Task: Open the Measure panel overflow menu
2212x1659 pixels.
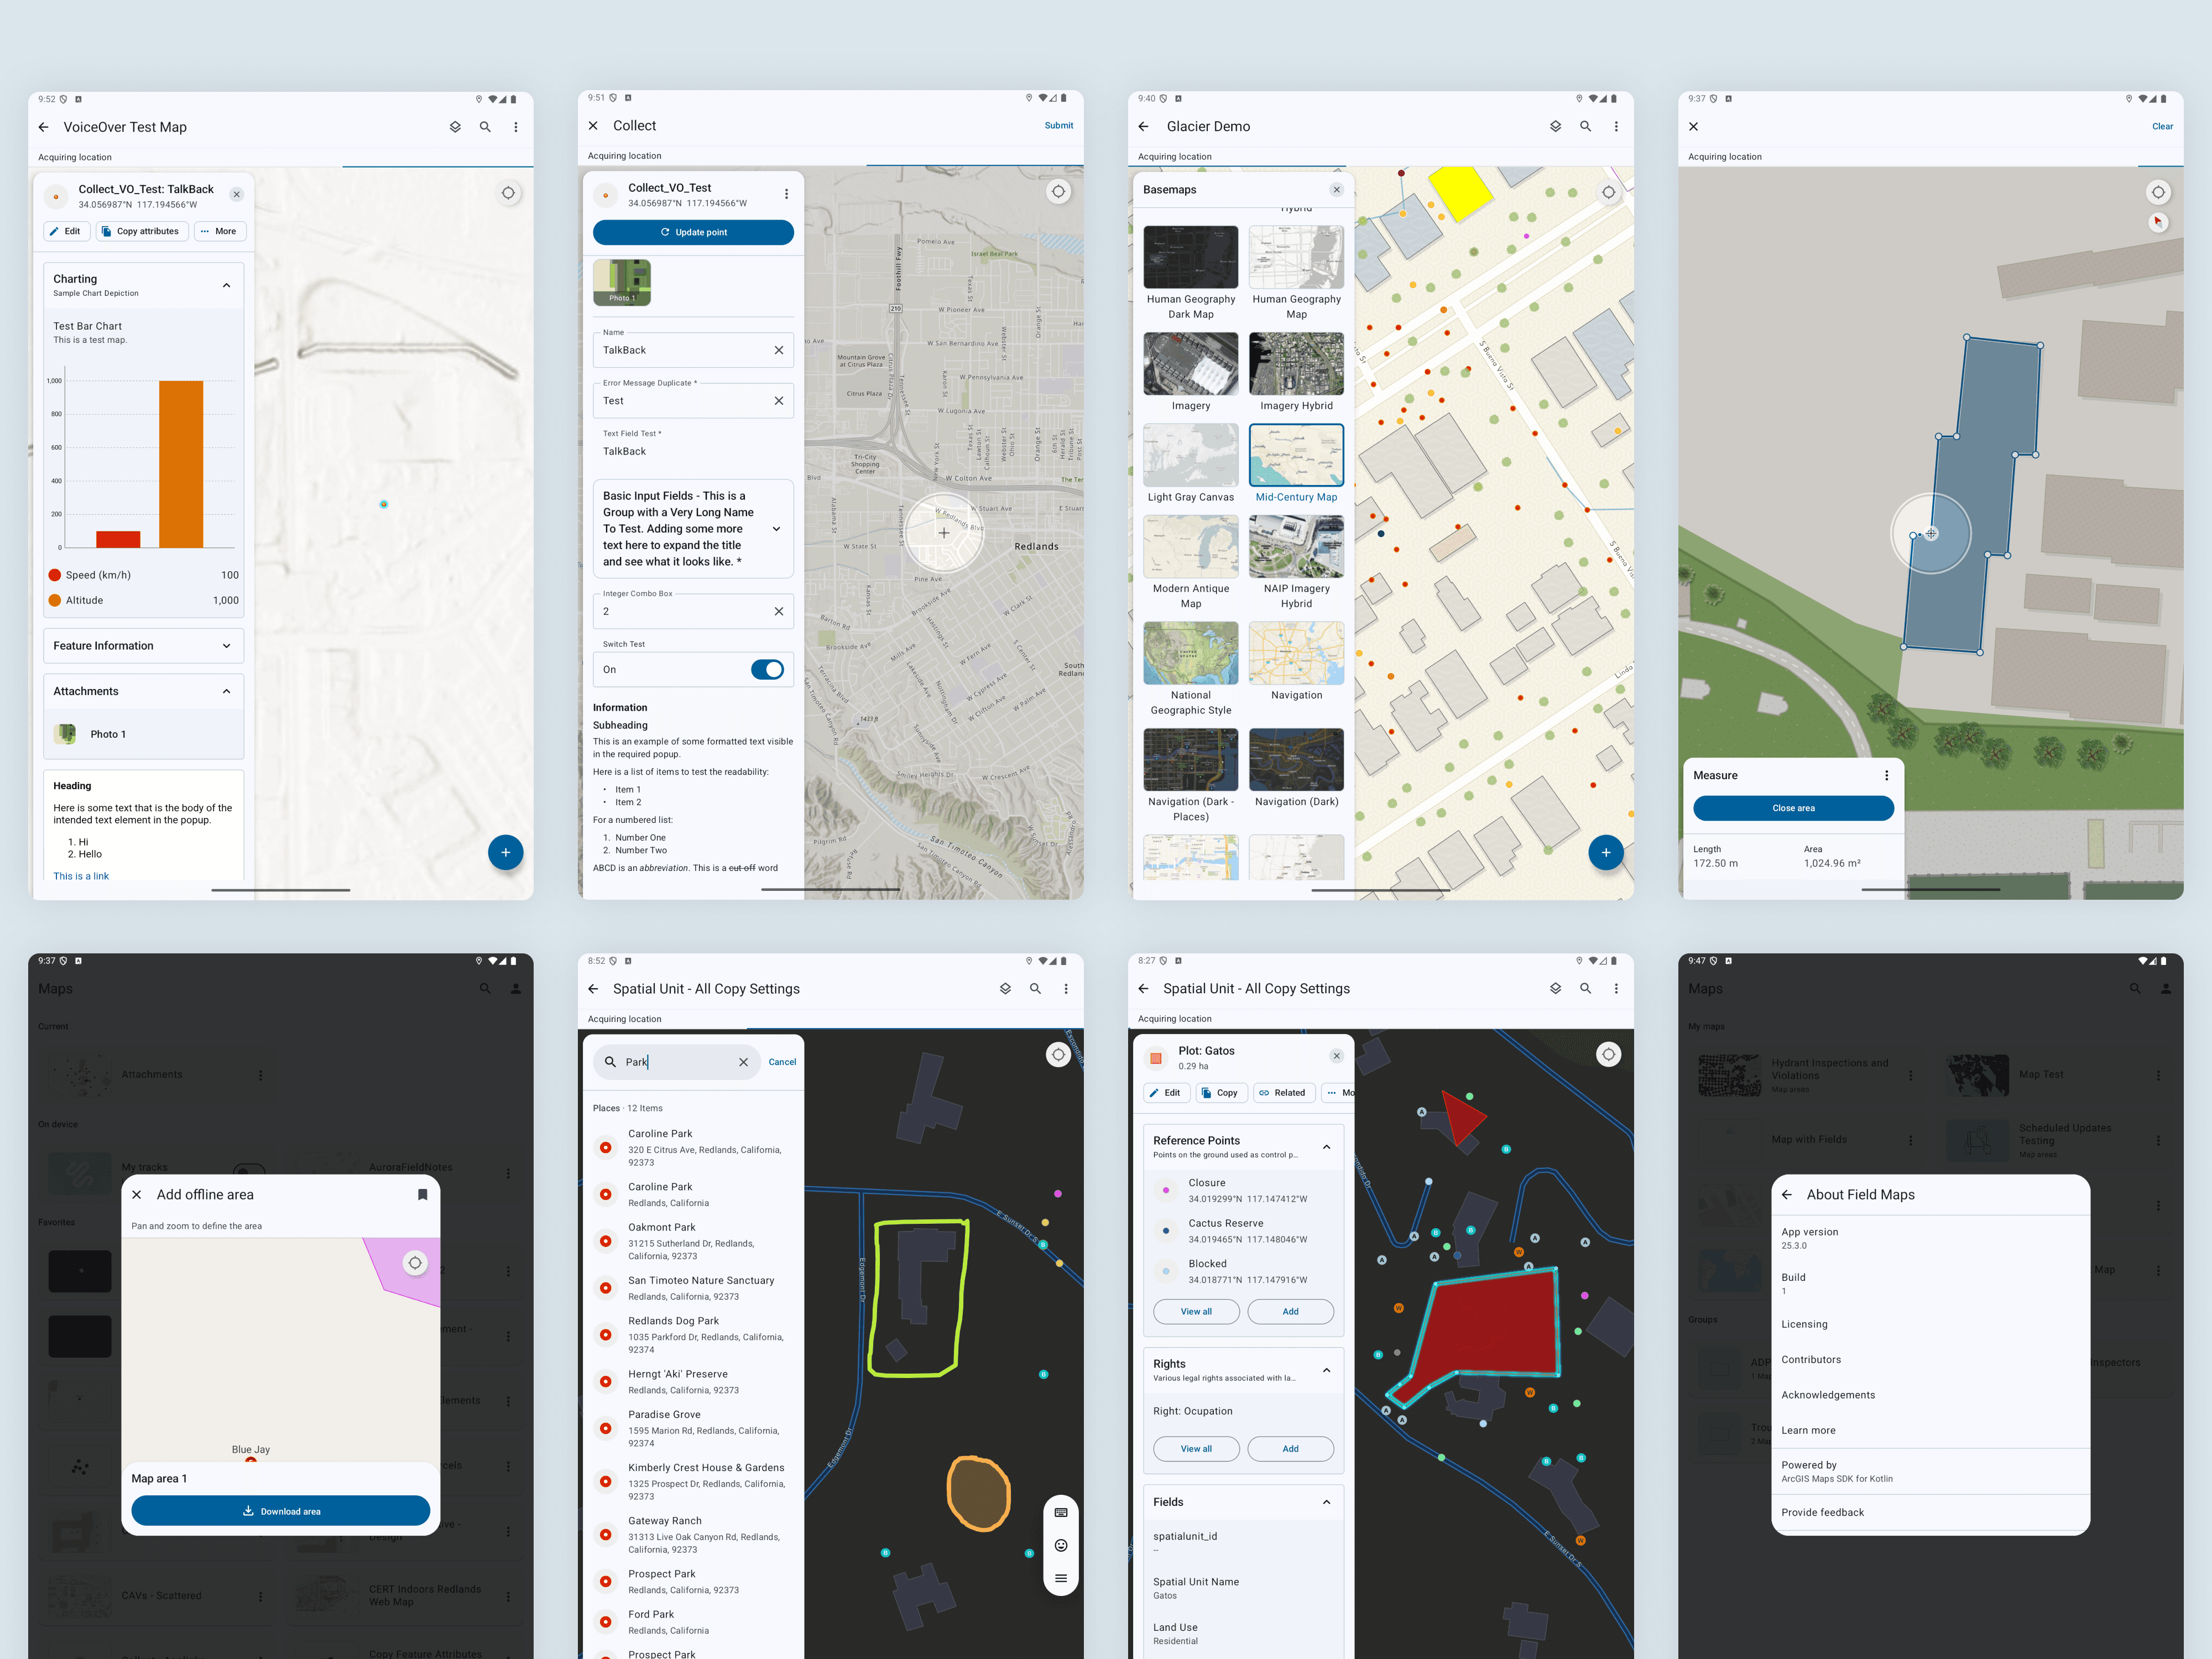Action: (1886, 775)
